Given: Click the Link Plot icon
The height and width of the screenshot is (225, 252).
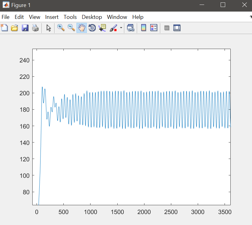Looking at the screenshot, I should point(131,28).
